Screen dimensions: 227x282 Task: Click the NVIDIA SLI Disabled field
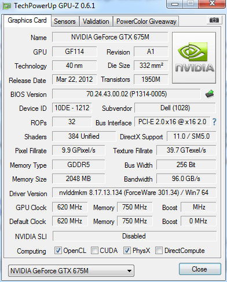(x=134, y=236)
